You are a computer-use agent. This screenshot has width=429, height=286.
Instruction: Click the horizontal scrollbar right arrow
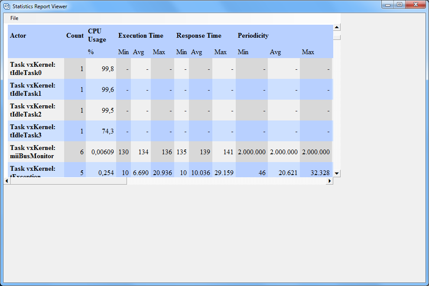pyautogui.click(x=330, y=181)
